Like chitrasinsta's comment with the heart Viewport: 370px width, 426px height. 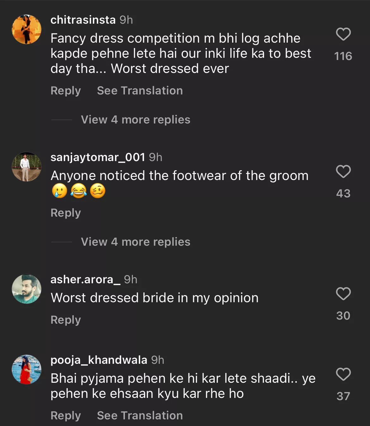[343, 34]
